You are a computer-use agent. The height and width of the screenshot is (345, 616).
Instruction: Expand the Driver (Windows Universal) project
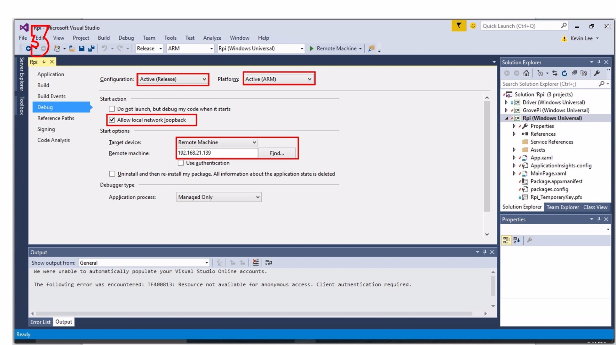click(506, 103)
